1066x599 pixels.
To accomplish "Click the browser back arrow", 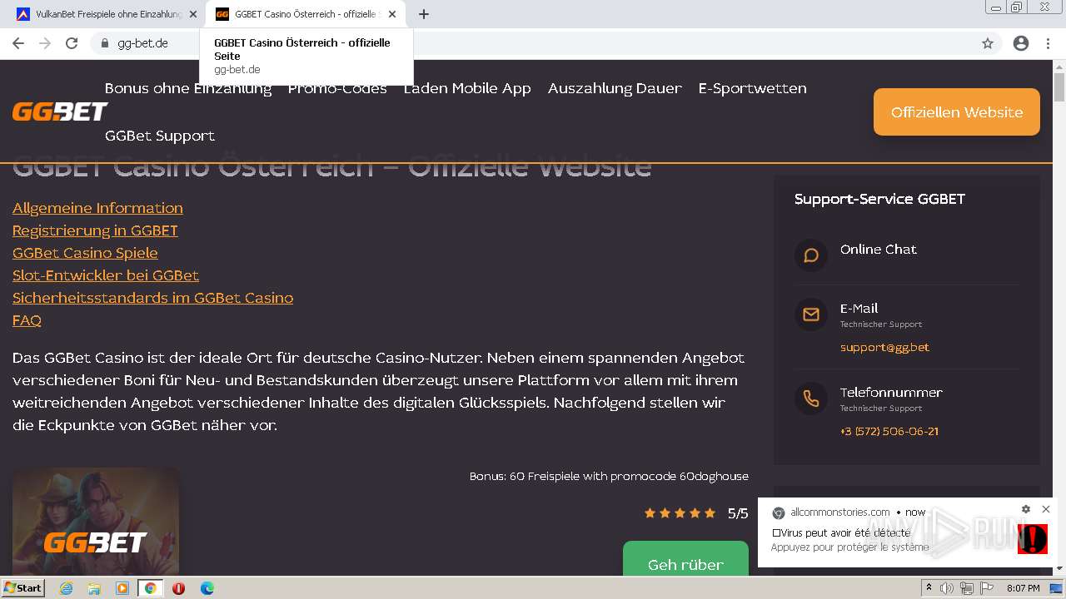I will click(18, 43).
